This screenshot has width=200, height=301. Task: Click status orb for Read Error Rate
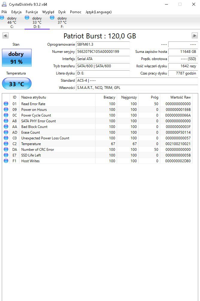(6, 104)
